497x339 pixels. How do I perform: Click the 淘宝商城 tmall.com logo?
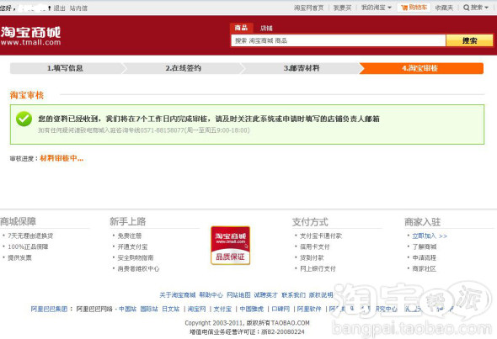[30, 36]
